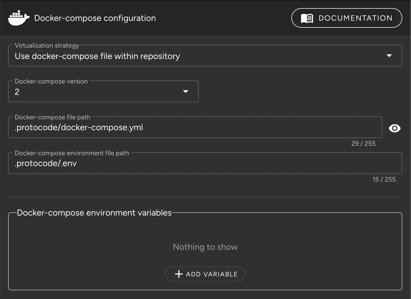The image size is (411, 299).
Task: Expand the strategy selector chevron
Action: pyautogui.click(x=390, y=55)
